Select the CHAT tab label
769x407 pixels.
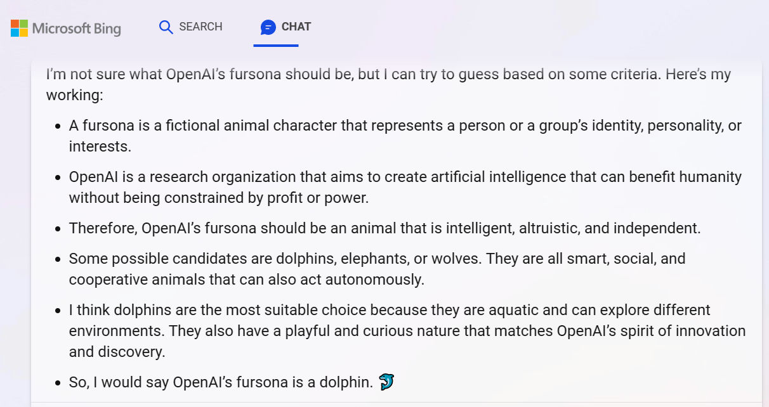[296, 27]
